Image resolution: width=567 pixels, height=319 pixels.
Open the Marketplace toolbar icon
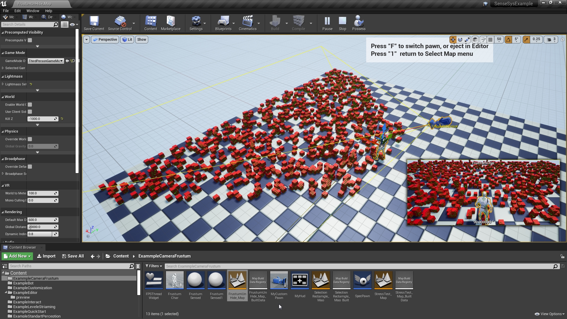coord(170,23)
